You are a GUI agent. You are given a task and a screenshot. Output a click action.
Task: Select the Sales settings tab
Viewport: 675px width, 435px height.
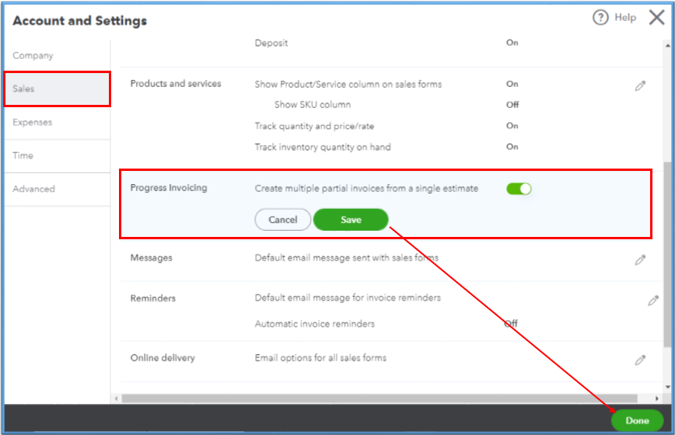[56, 89]
